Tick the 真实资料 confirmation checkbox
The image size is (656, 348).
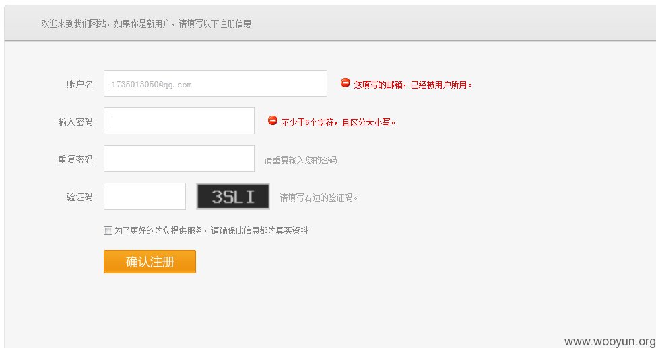pyautogui.click(x=108, y=230)
